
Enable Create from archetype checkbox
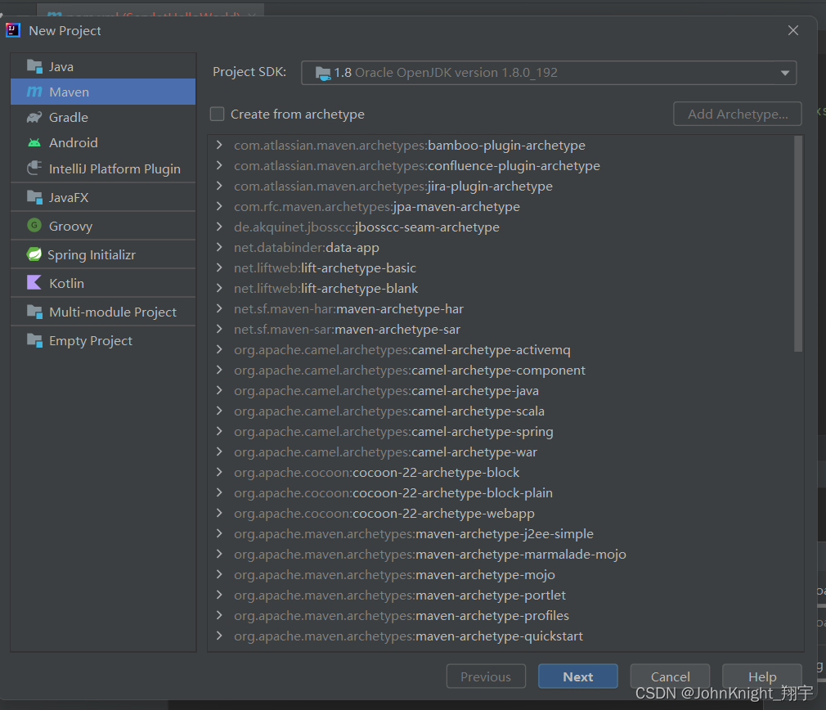tap(217, 114)
